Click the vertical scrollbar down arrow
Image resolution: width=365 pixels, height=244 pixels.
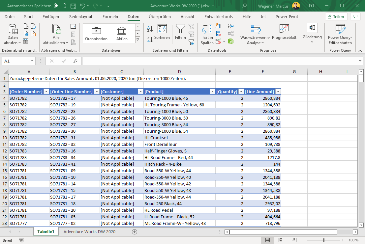coord(361,225)
